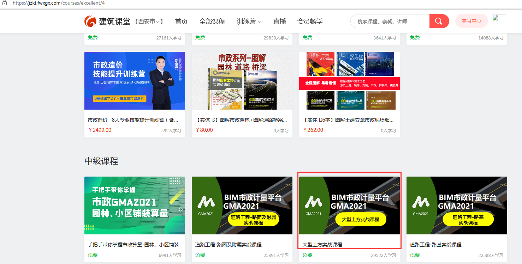Click the ¥80.00 price
This screenshot has height=264, width=522.
[204, 130]
